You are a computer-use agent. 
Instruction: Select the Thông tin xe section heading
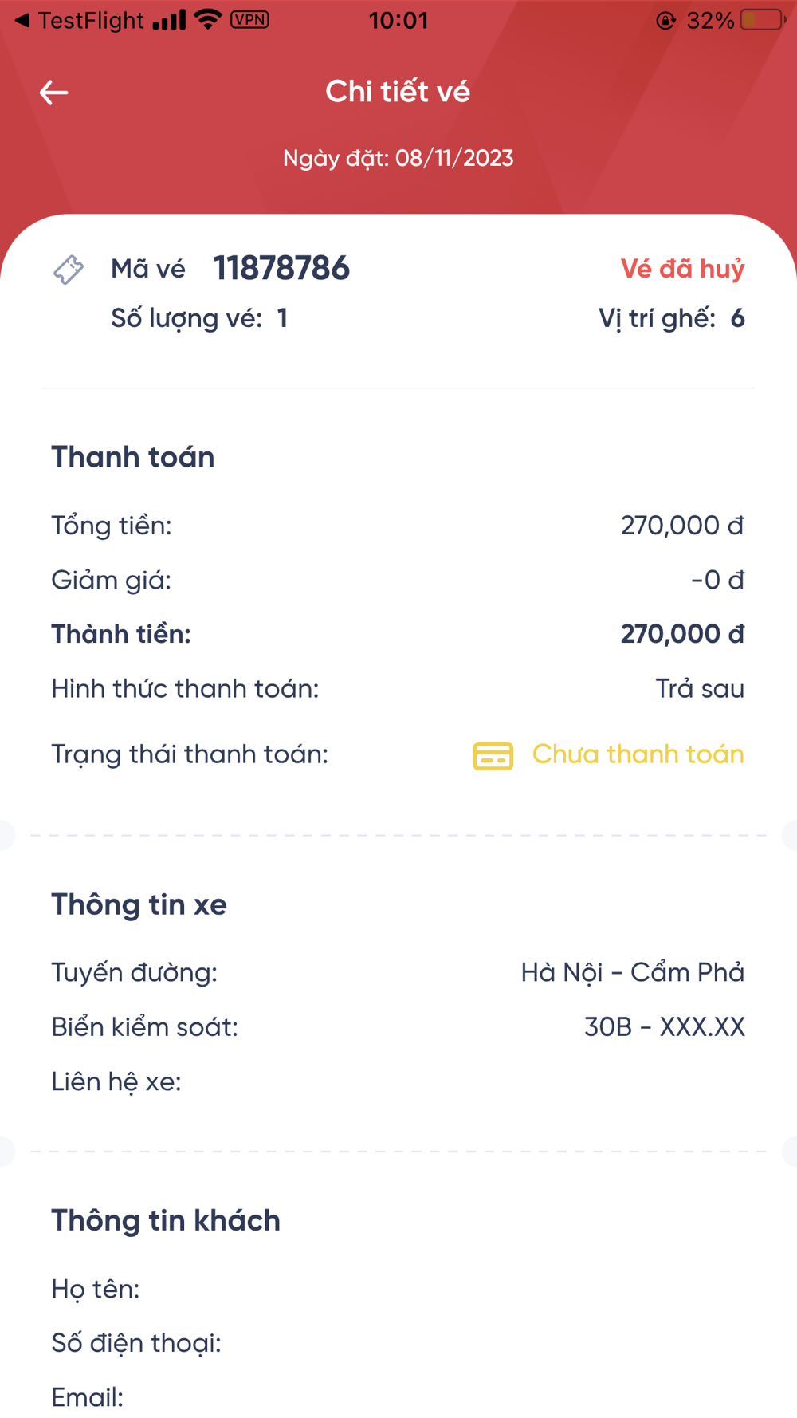[x=139, y=904]
